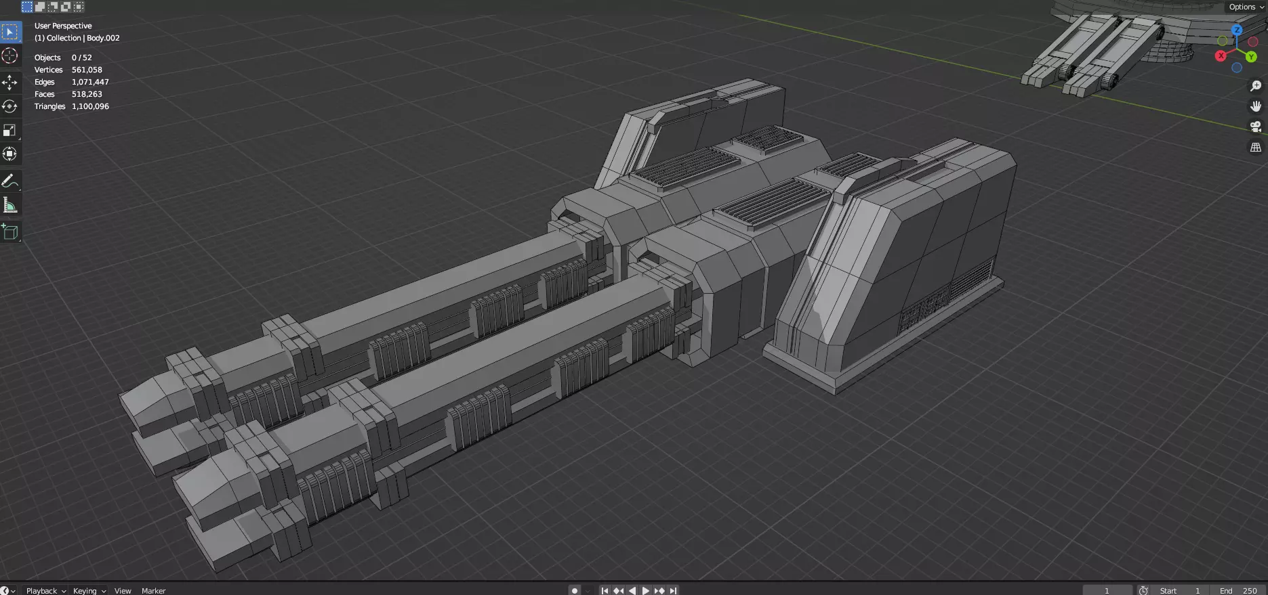Open the Keying dropdown menu

[x=89, y=590]
